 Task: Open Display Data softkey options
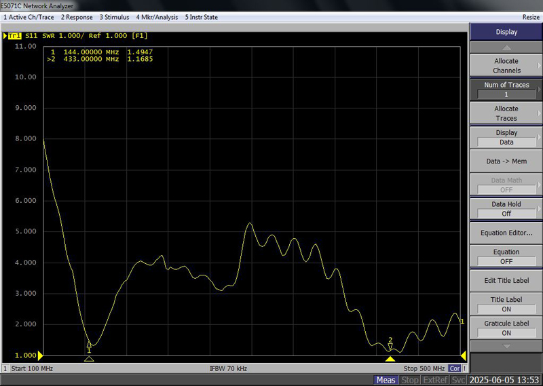[506, 137]
